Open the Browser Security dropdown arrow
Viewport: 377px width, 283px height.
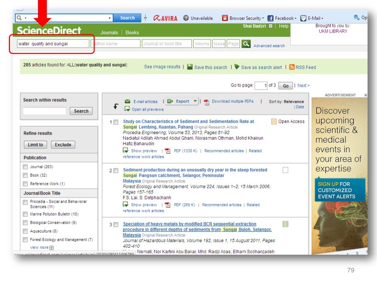point(263,18)
